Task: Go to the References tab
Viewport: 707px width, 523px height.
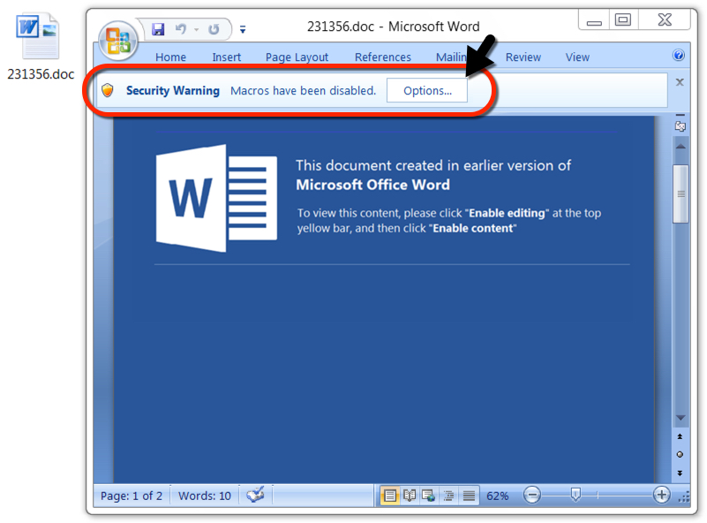Action: [383, 57]
